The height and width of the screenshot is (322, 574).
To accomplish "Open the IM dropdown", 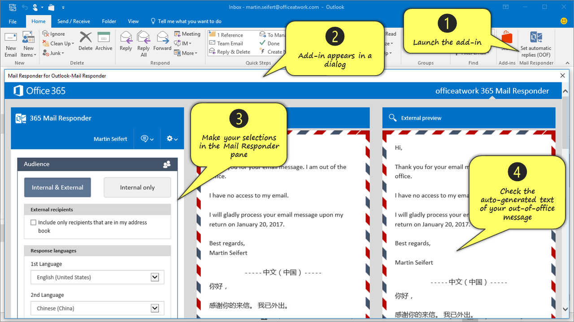I will point(183,43).
